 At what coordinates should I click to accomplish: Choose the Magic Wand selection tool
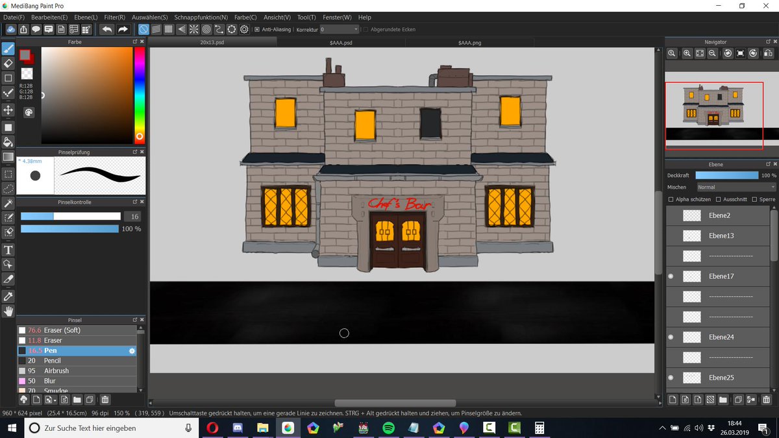8,203
